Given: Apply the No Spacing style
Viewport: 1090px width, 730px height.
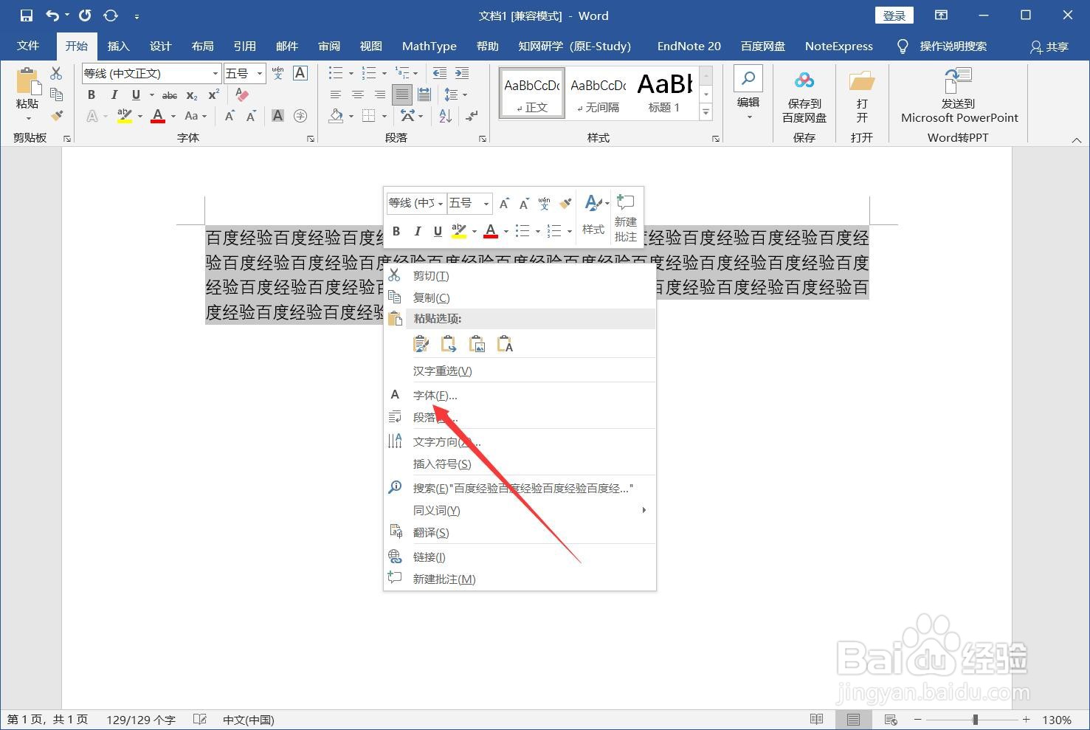Looking at the screenshot, I should pyautogui.click(x=598, y=93).
